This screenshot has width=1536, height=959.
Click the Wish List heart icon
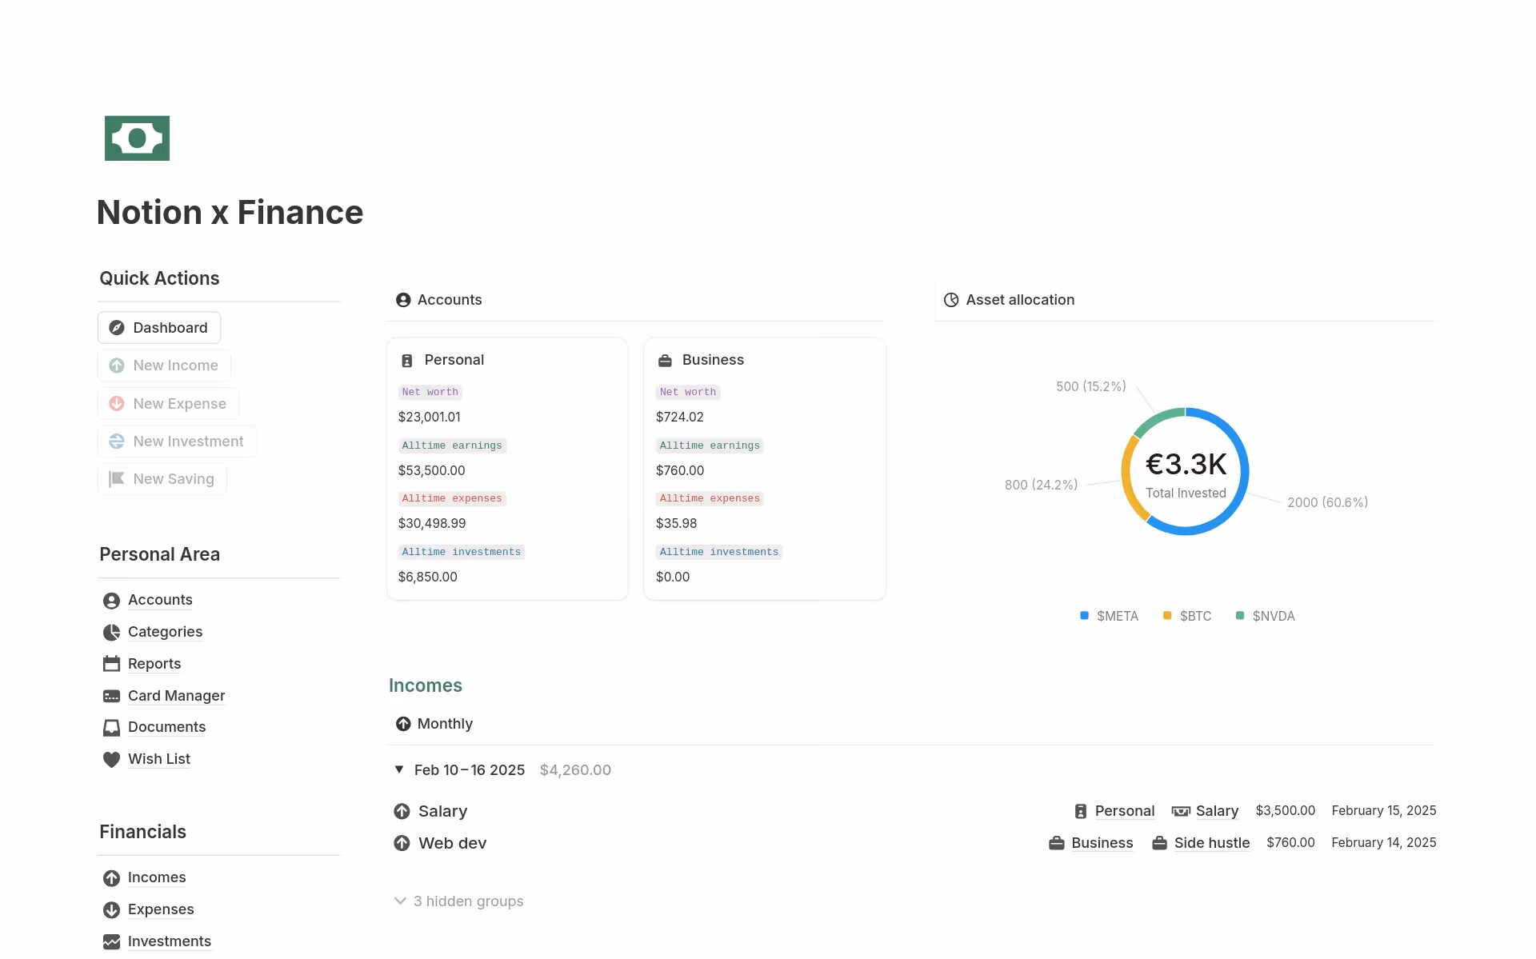[x=111, y=759]
